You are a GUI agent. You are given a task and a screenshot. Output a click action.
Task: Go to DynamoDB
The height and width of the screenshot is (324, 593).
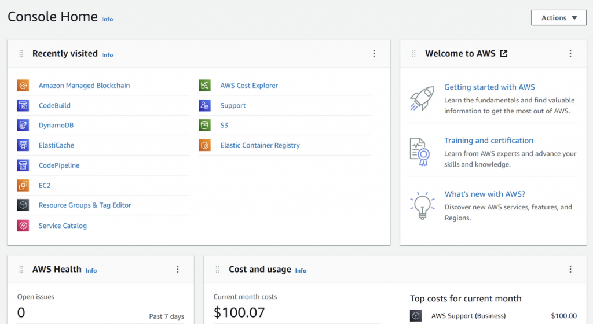click(x=56, y=125)
